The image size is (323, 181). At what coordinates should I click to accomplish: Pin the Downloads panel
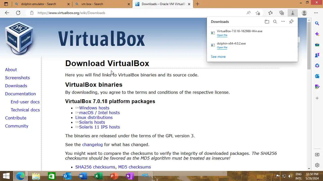[291, 22]
